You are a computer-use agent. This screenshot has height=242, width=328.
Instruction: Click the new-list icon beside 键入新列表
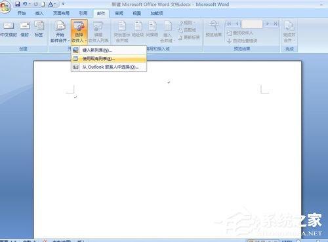(x=75, y=50)
